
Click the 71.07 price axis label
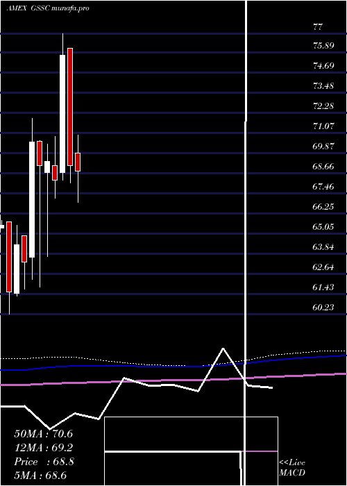point(323,126)
